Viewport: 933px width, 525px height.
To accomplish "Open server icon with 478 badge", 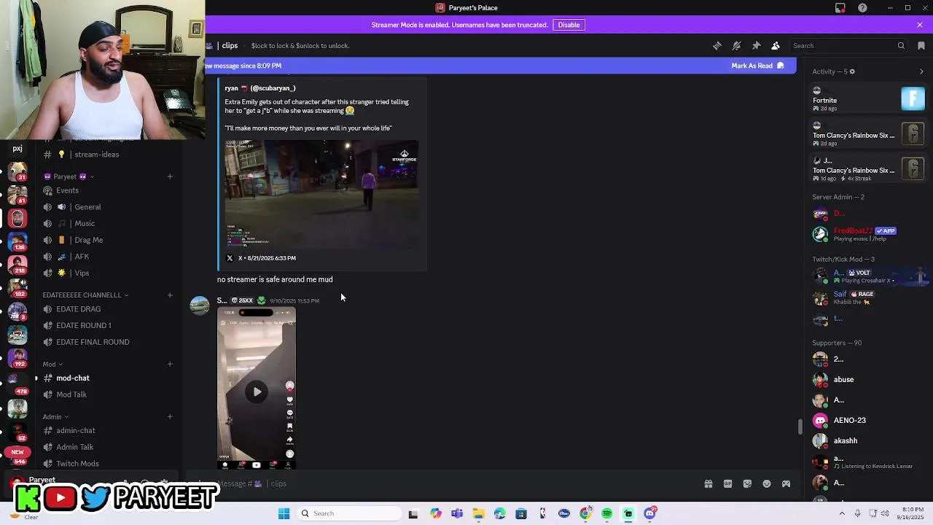I will pyautogui.click(x=17, y=383).
